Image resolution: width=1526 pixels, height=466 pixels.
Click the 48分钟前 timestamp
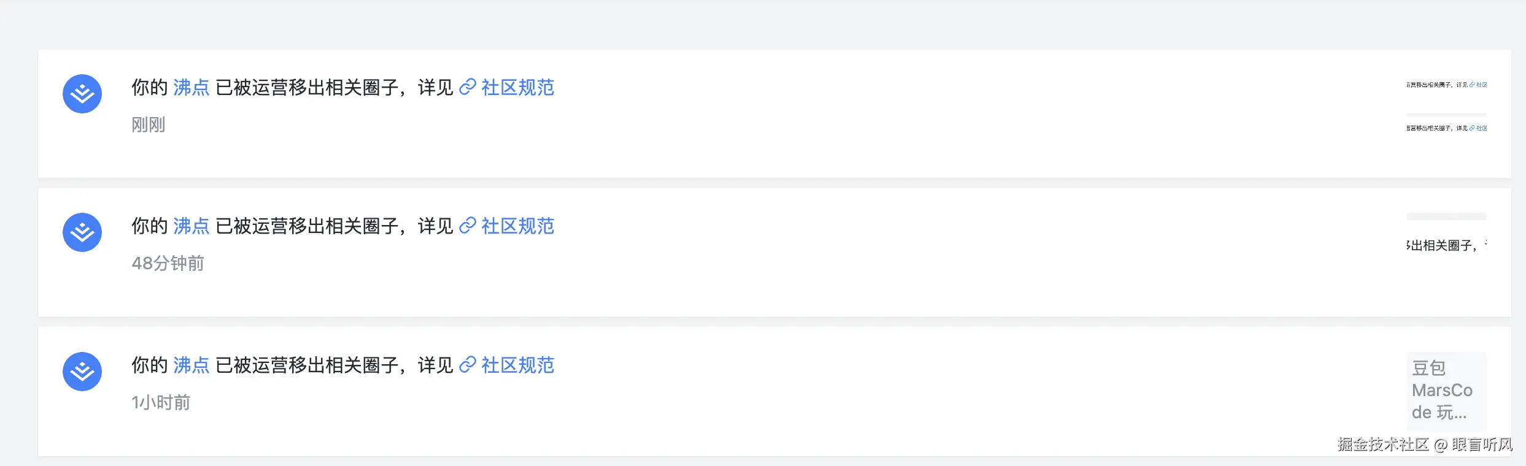tap(168, 264)
